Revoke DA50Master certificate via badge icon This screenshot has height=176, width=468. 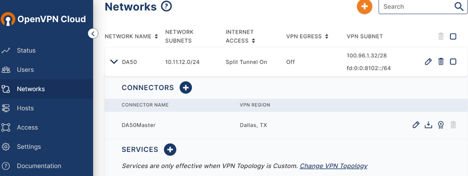441,125
